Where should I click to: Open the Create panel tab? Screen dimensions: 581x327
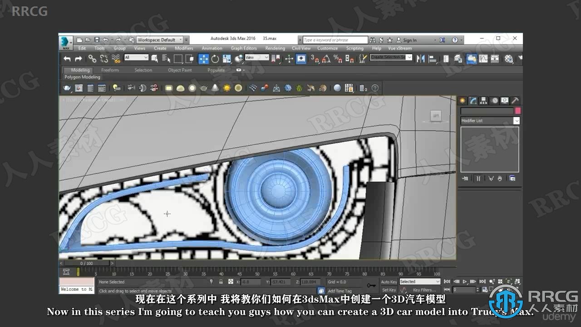(463, 101)
